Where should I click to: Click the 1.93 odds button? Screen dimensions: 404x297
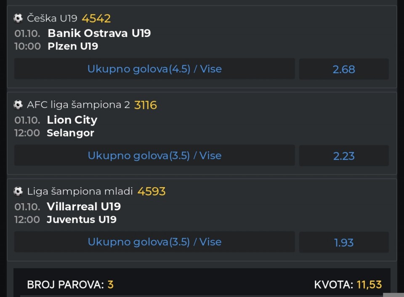tap(344, 243)
